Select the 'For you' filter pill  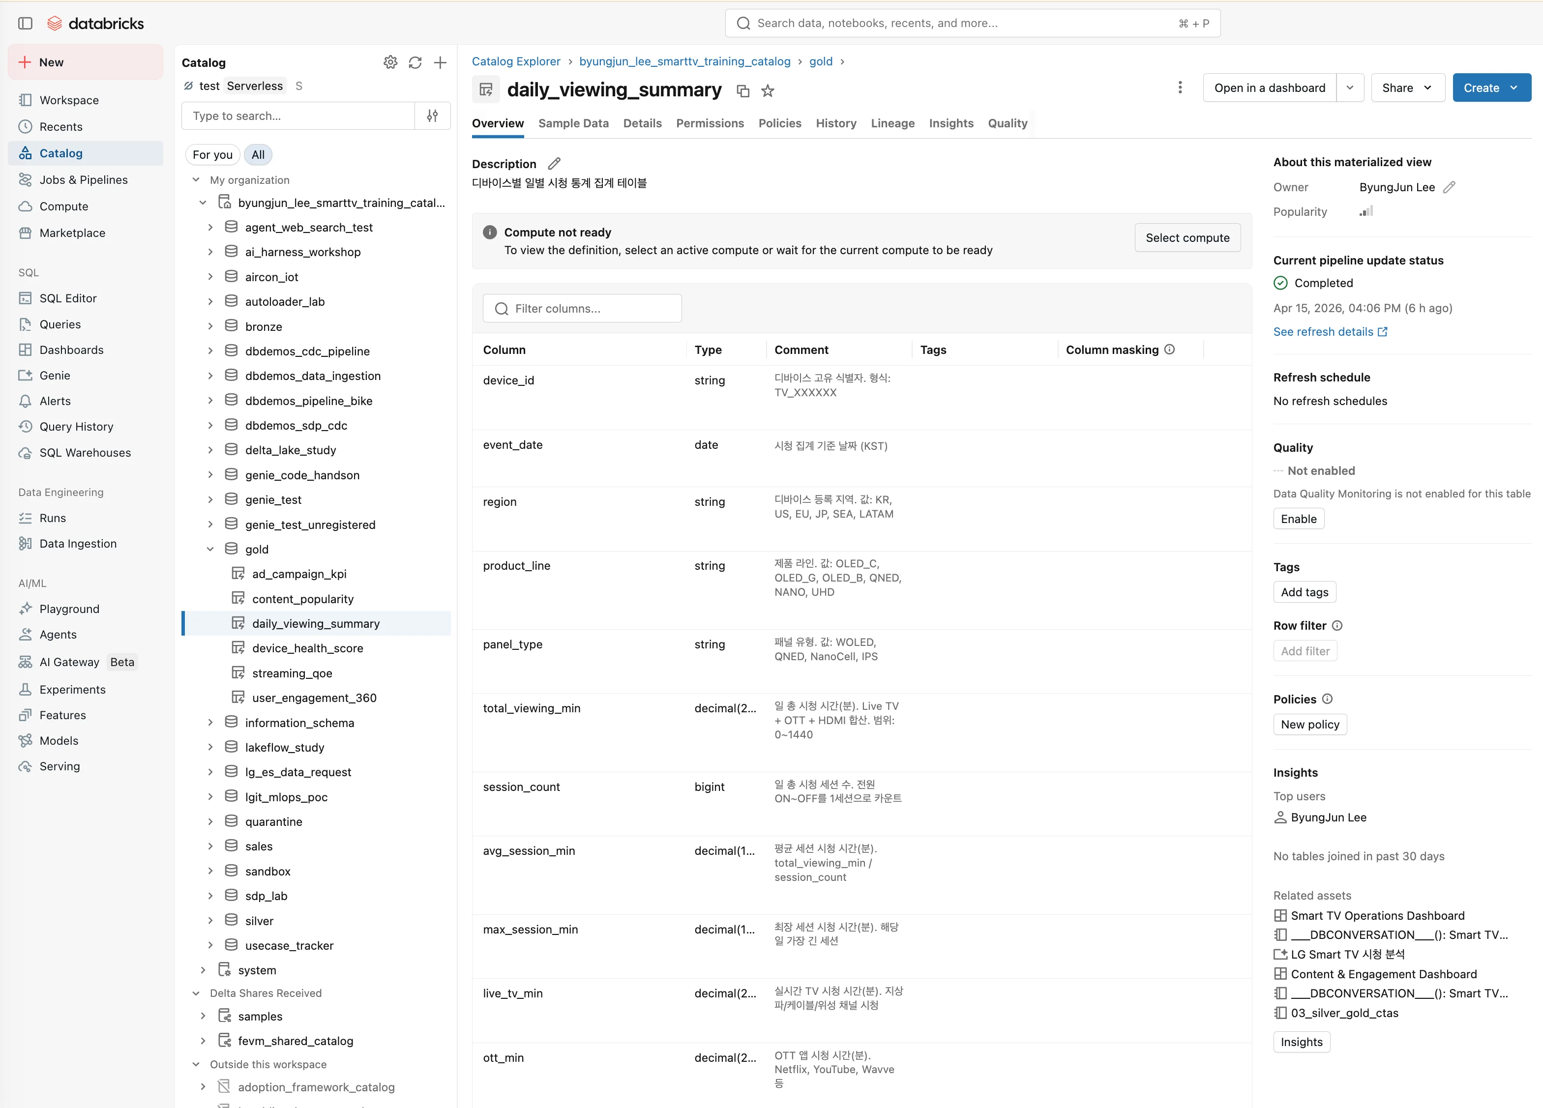pyautogui.click(x=212, y=154)
